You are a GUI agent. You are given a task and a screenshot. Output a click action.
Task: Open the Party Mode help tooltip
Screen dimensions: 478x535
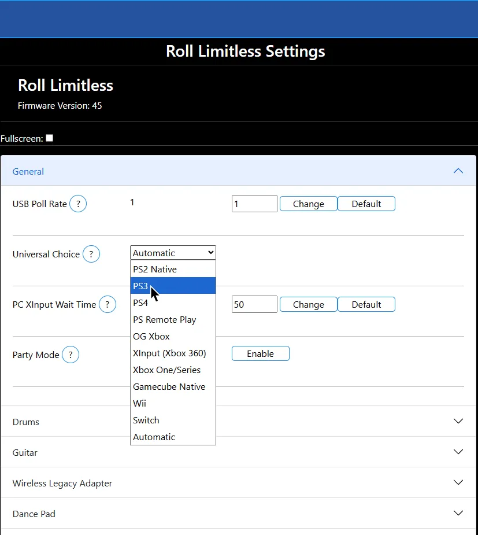tap(70, 355)
